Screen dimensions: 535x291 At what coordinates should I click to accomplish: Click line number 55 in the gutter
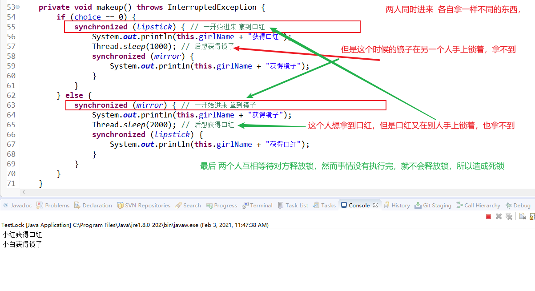click(11, 27)
